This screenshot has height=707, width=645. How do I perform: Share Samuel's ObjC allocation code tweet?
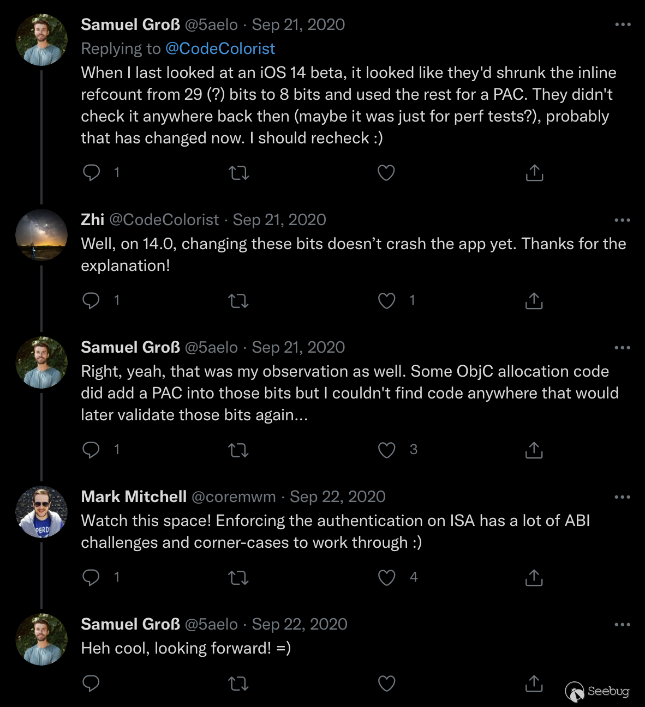[534, 450]
